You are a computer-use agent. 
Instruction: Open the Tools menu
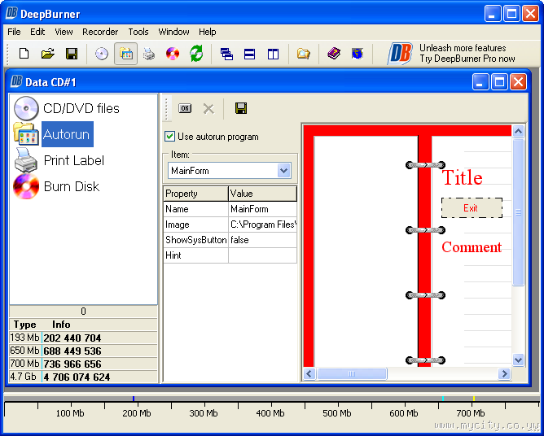pyautogui.click(x=138, y=32)
